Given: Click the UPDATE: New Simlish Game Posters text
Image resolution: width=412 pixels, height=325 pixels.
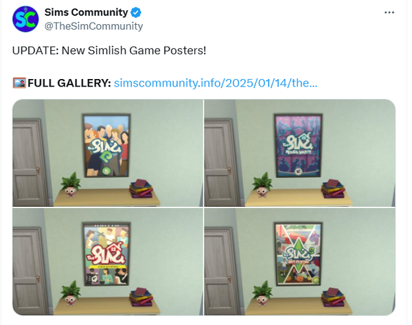Looking at the screenshot, I should [109, 50].
